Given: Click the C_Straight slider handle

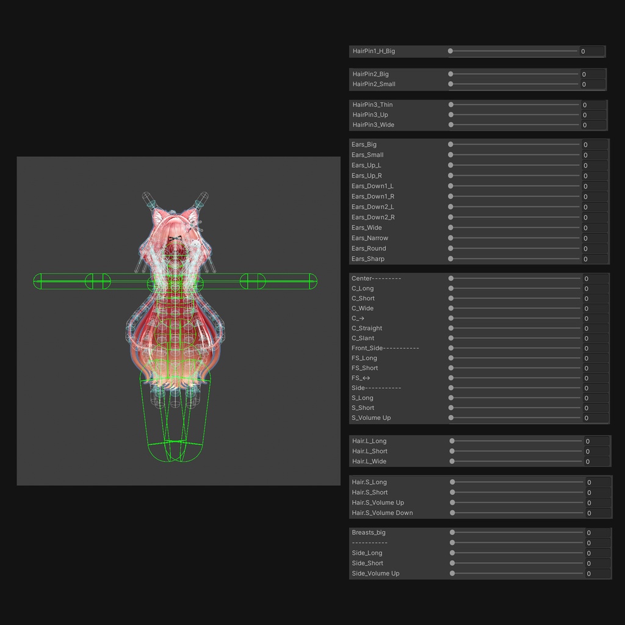Looking at the screenshot, I should click(x=451, y=328).
